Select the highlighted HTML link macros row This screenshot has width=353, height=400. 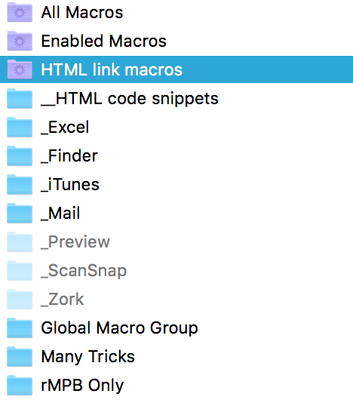point(176,69)
